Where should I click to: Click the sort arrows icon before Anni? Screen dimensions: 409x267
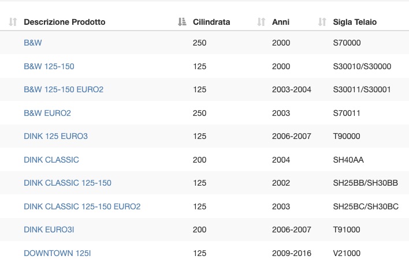coord(261,22)
